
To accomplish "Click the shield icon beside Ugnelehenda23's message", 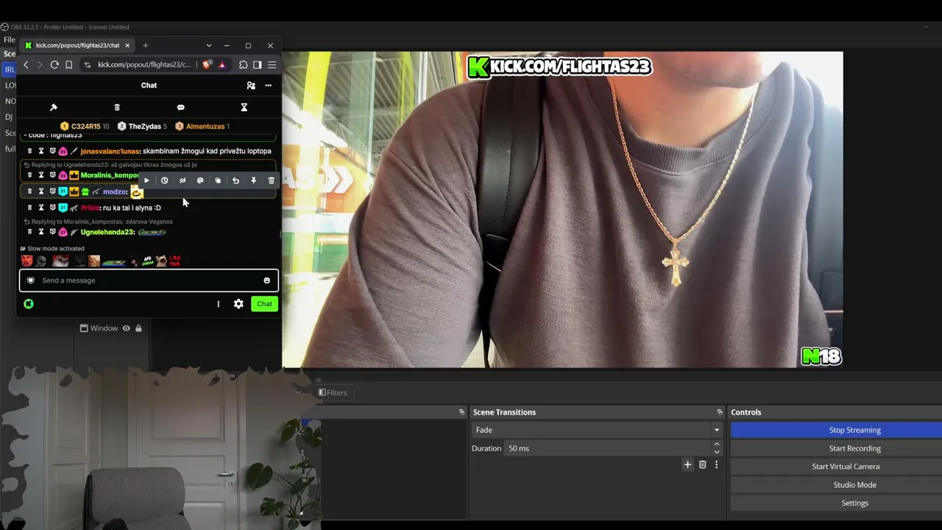I will (52, 232).
